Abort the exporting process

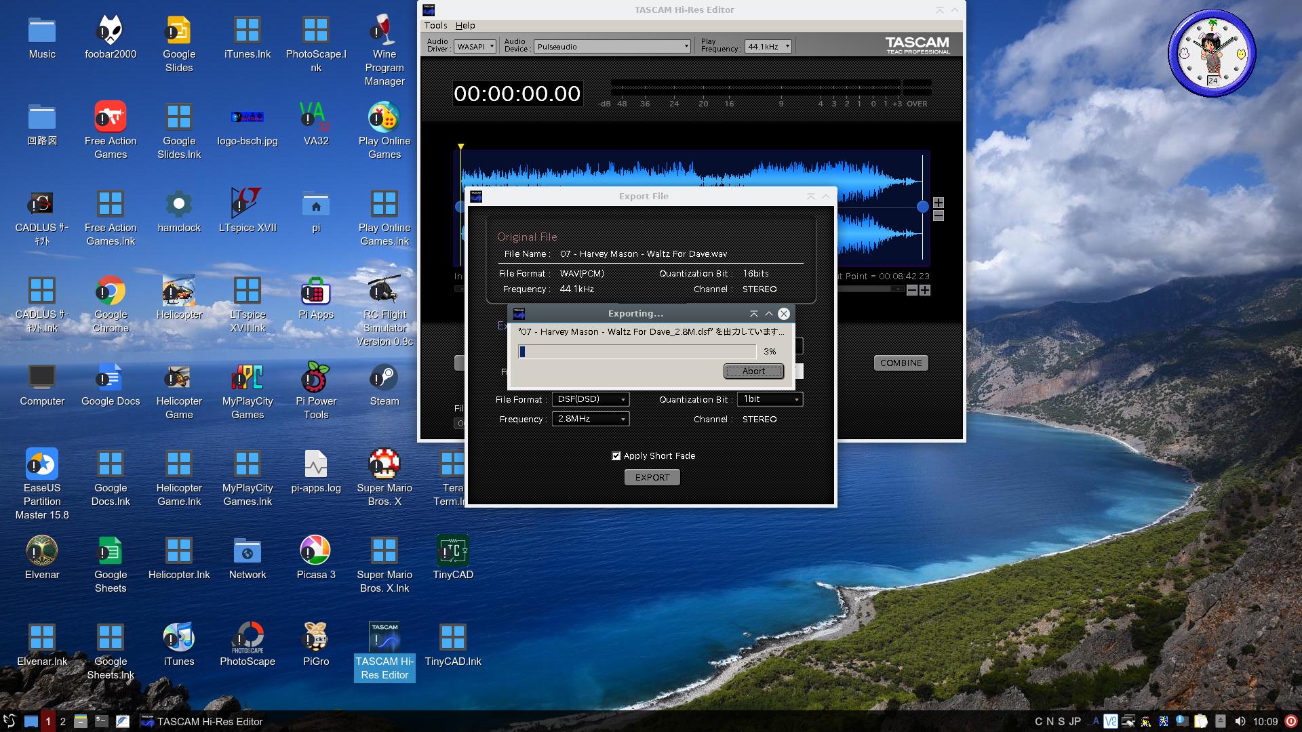tap(753, 371)
